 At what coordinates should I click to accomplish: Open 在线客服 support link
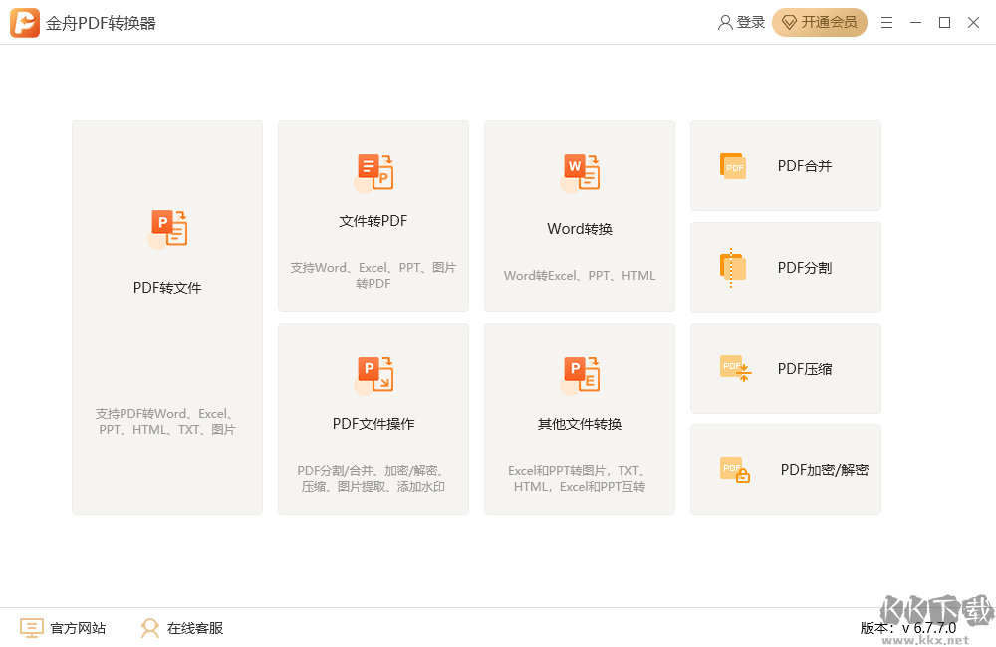click(x=195, y=628)
